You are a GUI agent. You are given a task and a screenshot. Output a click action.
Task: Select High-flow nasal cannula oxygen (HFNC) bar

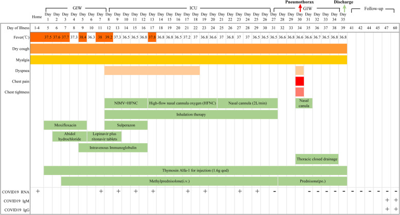(183, 103)
